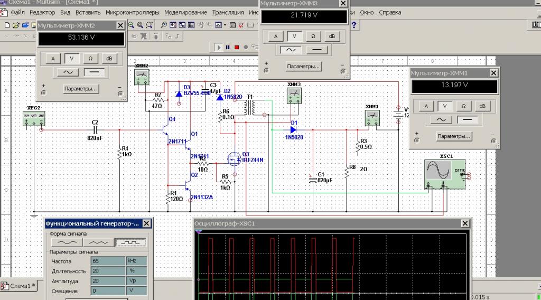Click the Open file folder icon

(16, 25)
